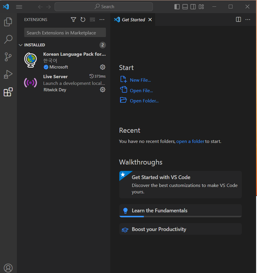
Task: Go back using the left arrow
Action: [40, 7]
